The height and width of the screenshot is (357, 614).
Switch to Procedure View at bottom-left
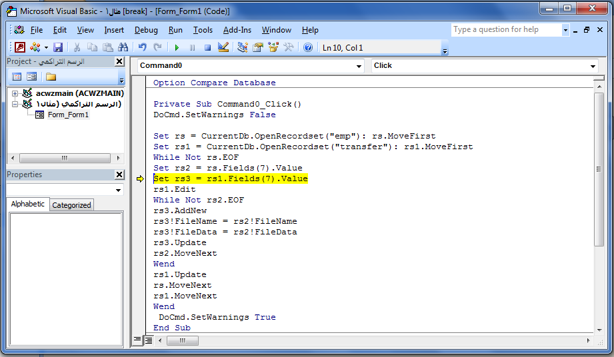pyautogui.click(x=137, y=340)
